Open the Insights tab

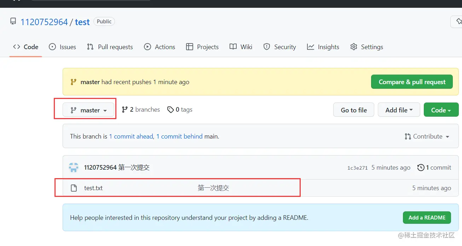click(x=323, y=47)
